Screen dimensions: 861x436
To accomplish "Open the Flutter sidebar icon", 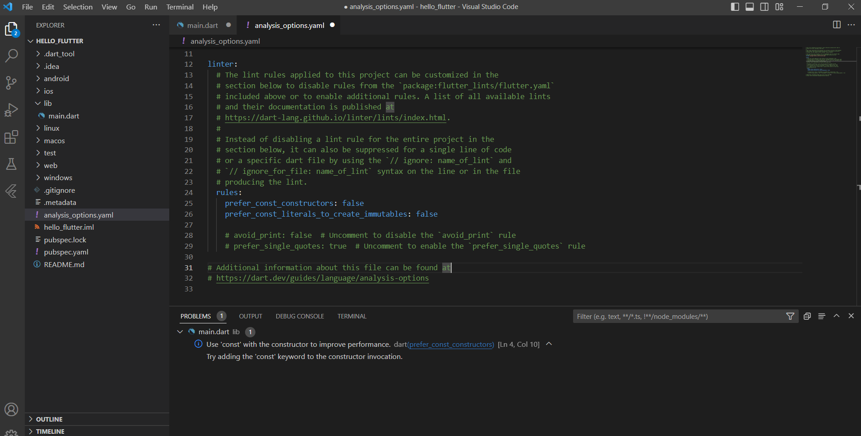I will coord(11,191).
